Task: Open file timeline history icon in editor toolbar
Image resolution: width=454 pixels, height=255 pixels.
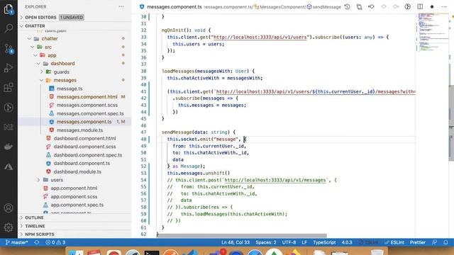Action: click(347, 6)
